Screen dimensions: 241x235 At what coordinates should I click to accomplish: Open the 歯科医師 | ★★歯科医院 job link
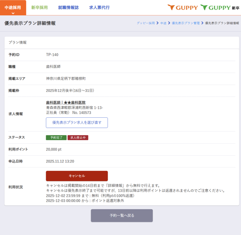(65, 103)
